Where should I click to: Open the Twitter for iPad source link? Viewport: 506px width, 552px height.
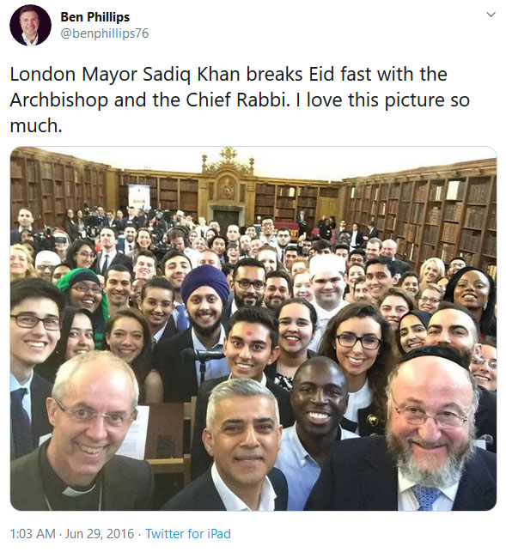[188, 534]
